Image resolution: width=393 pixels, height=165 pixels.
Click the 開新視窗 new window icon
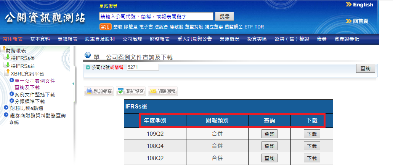coord(120,91)
